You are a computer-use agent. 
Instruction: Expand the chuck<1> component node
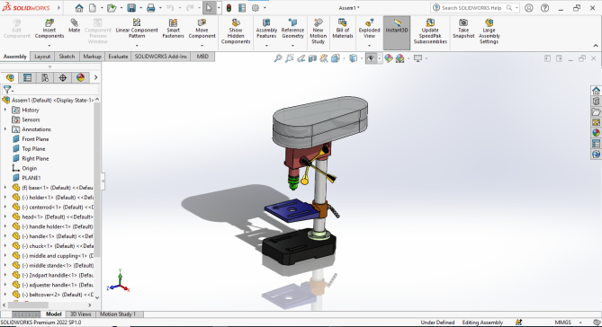coord(5,246)
